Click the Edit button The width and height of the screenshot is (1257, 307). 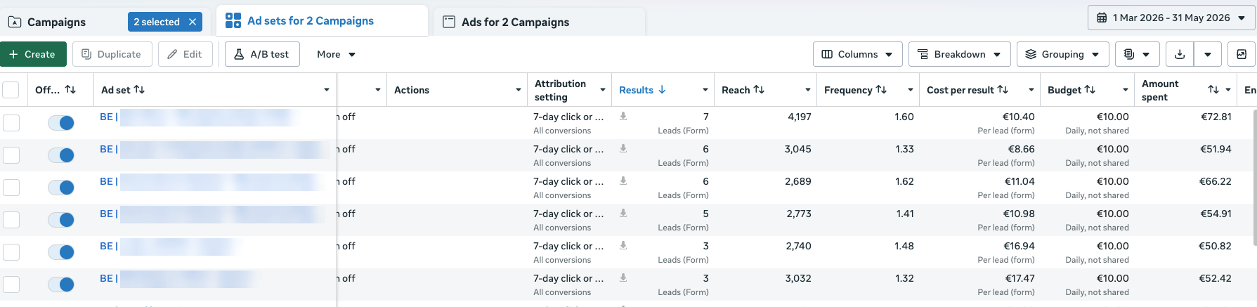click(185, 54)
